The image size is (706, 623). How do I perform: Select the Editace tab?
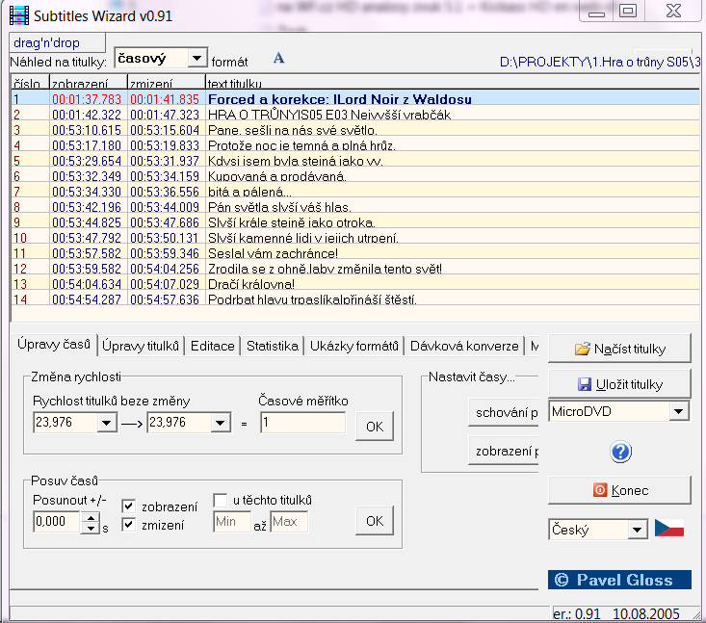coord(212,346)
